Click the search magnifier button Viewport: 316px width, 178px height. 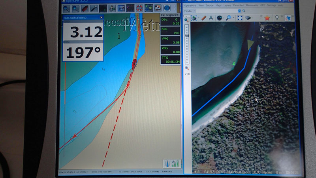pos(244,11)
